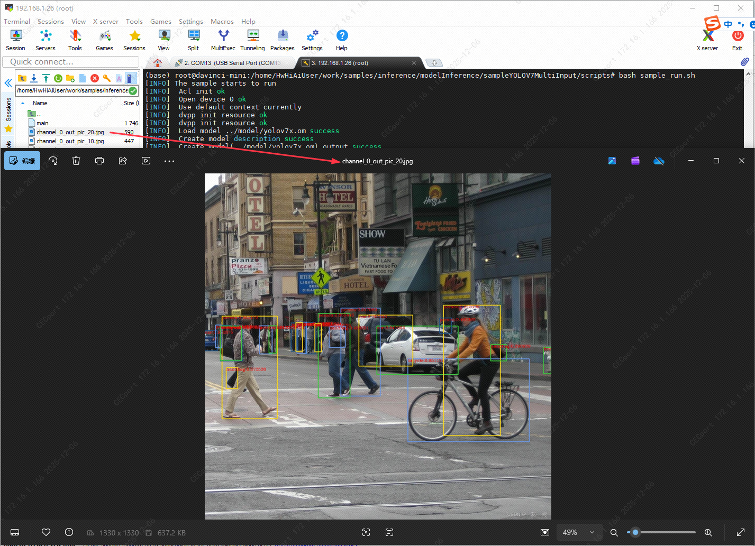Click the paperclip icon right of the tabs
The image size is (755, 546).
click(x=744, y=62)
